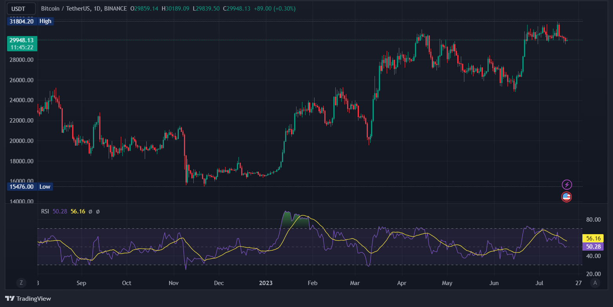Toggle the A auto-scale button

pos(595,283)
